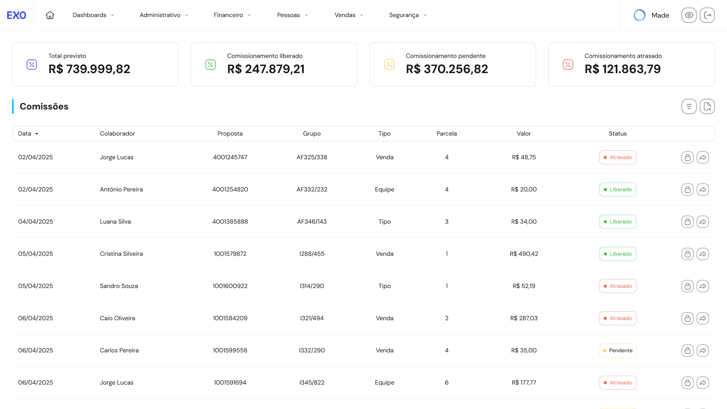Image resolution: width=727 pixels, height=409 pixels.
Task: Click lock icon for Cristina Silveira's row
Action: 687,254
